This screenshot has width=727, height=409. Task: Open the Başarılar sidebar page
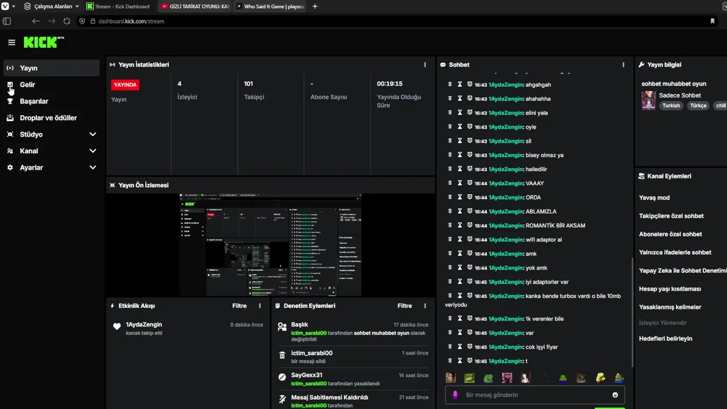point(51,101)
